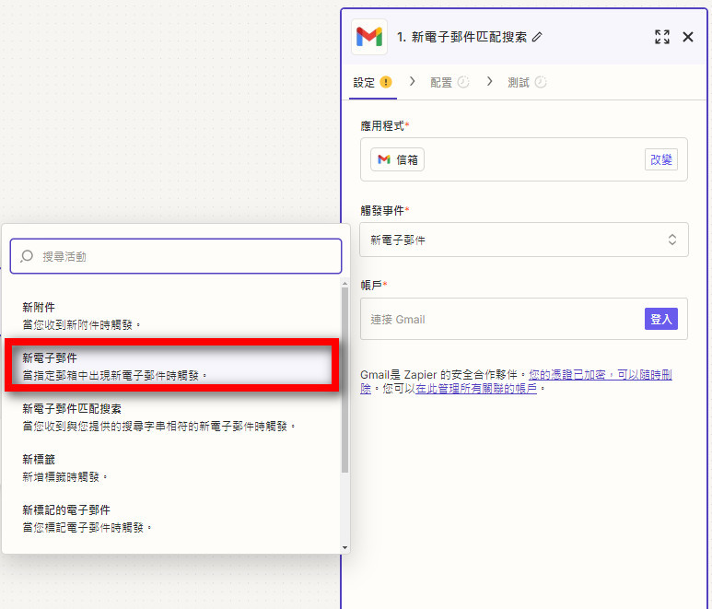Click the Gmail logo in panel header
712x609 pixels.
pos(369,37)
